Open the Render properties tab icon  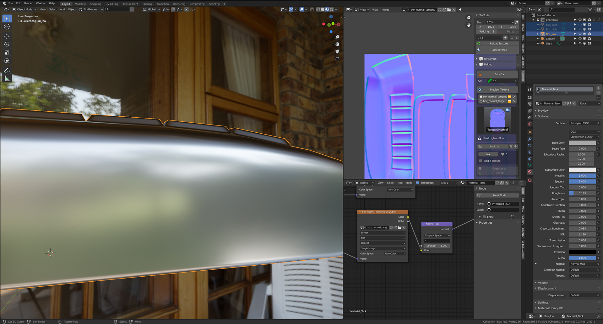[530, 97]
